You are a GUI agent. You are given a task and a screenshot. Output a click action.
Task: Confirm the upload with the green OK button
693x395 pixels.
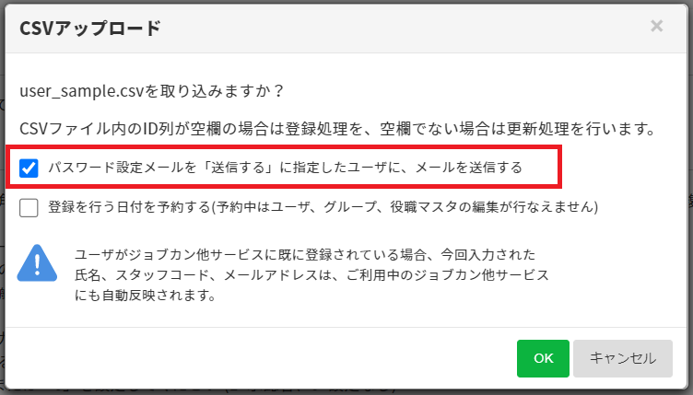(x=543, y=358)
